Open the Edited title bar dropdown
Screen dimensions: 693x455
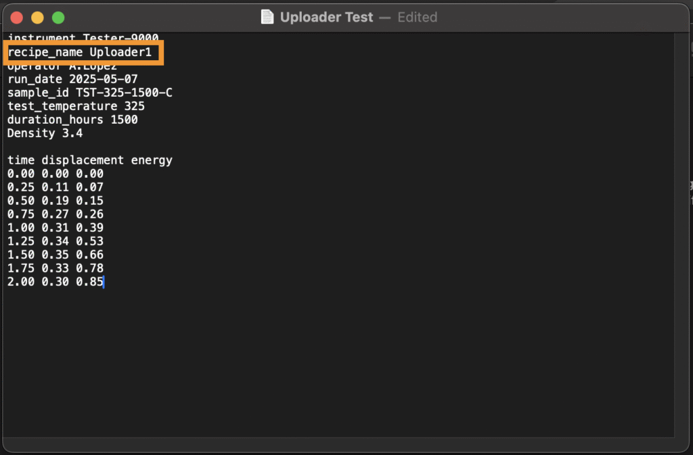[417, 17]
